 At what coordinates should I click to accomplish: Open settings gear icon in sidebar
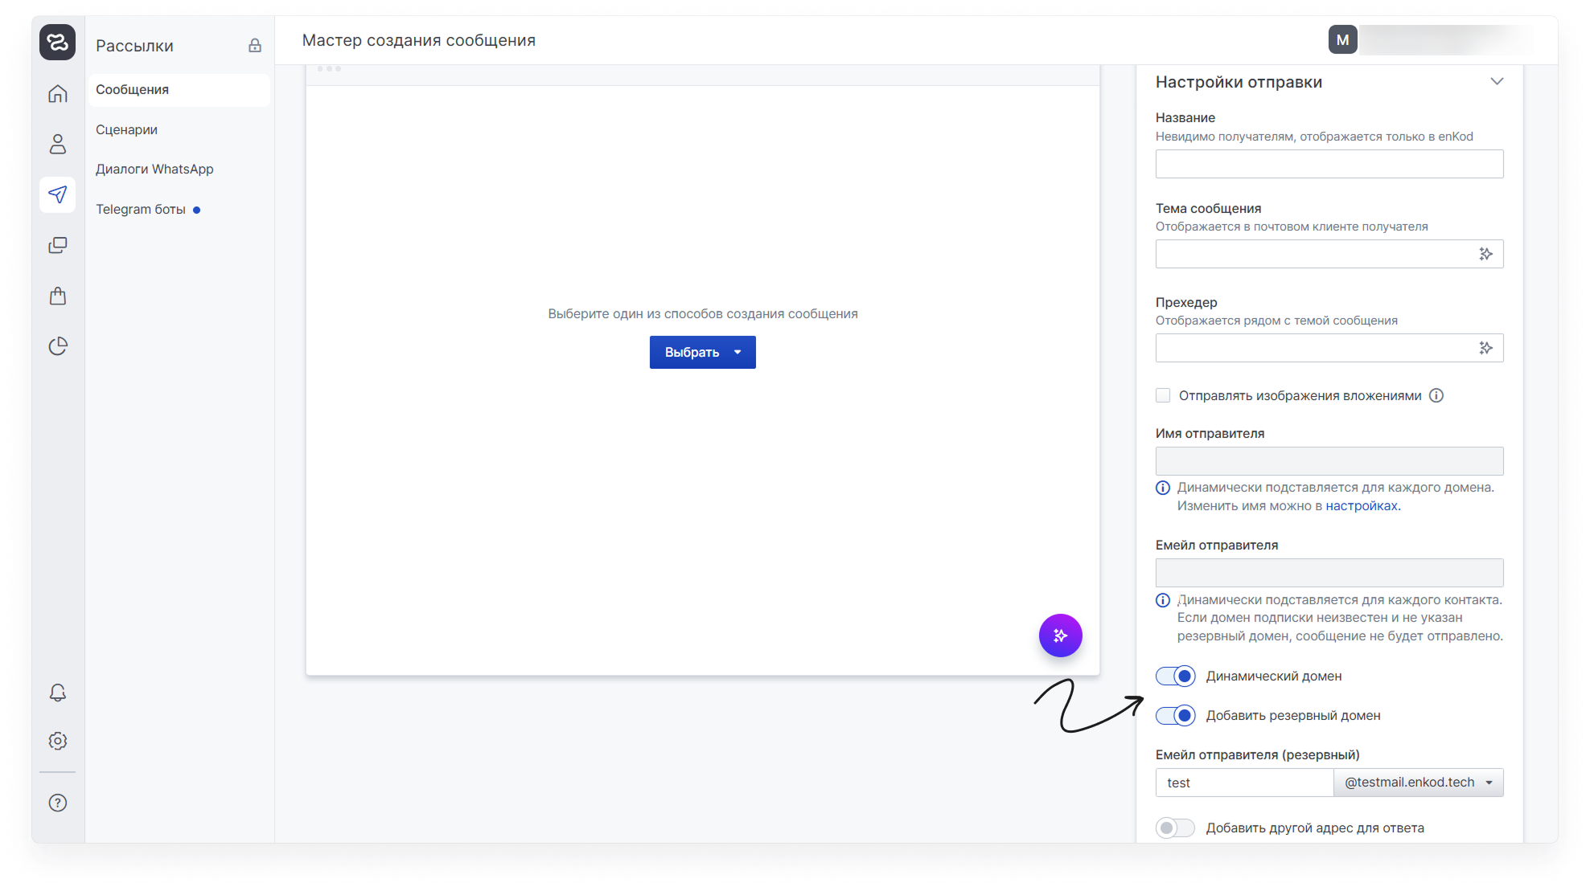tap(58, 741)
